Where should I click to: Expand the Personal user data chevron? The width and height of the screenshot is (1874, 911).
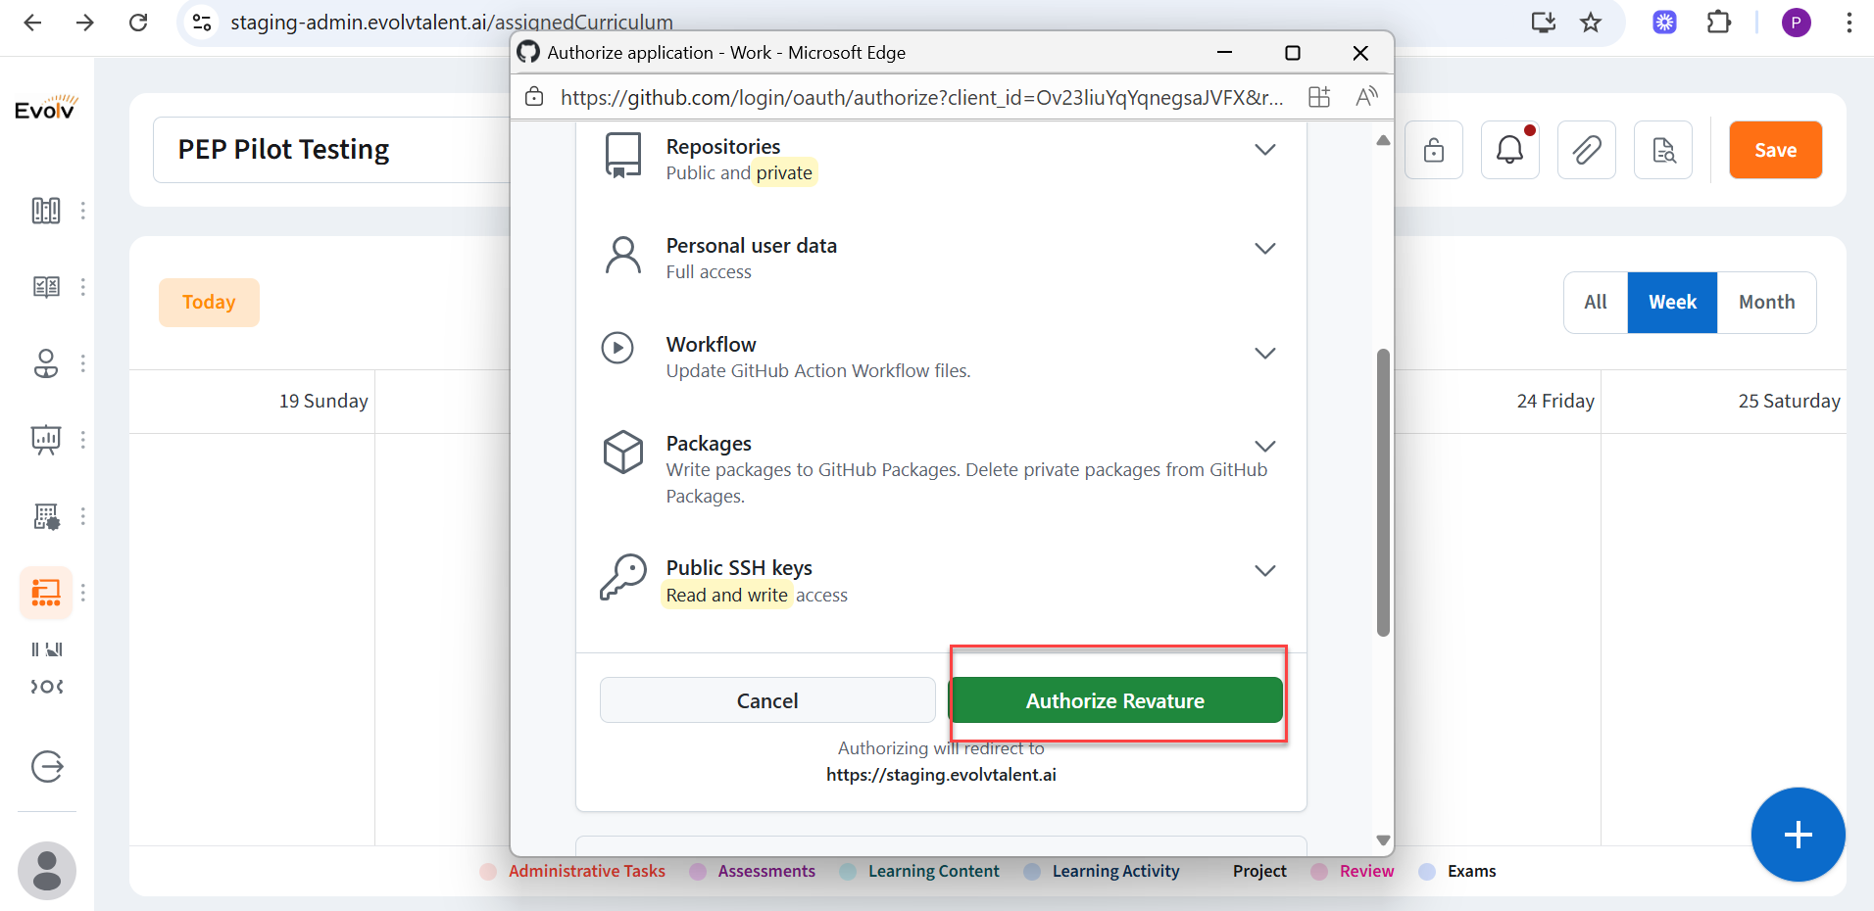1265,249
